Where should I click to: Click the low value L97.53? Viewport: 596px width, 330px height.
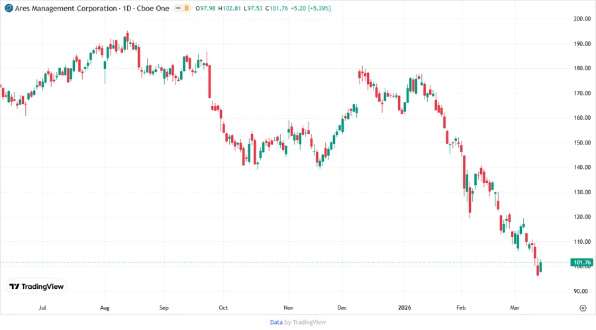click(253, 8)
